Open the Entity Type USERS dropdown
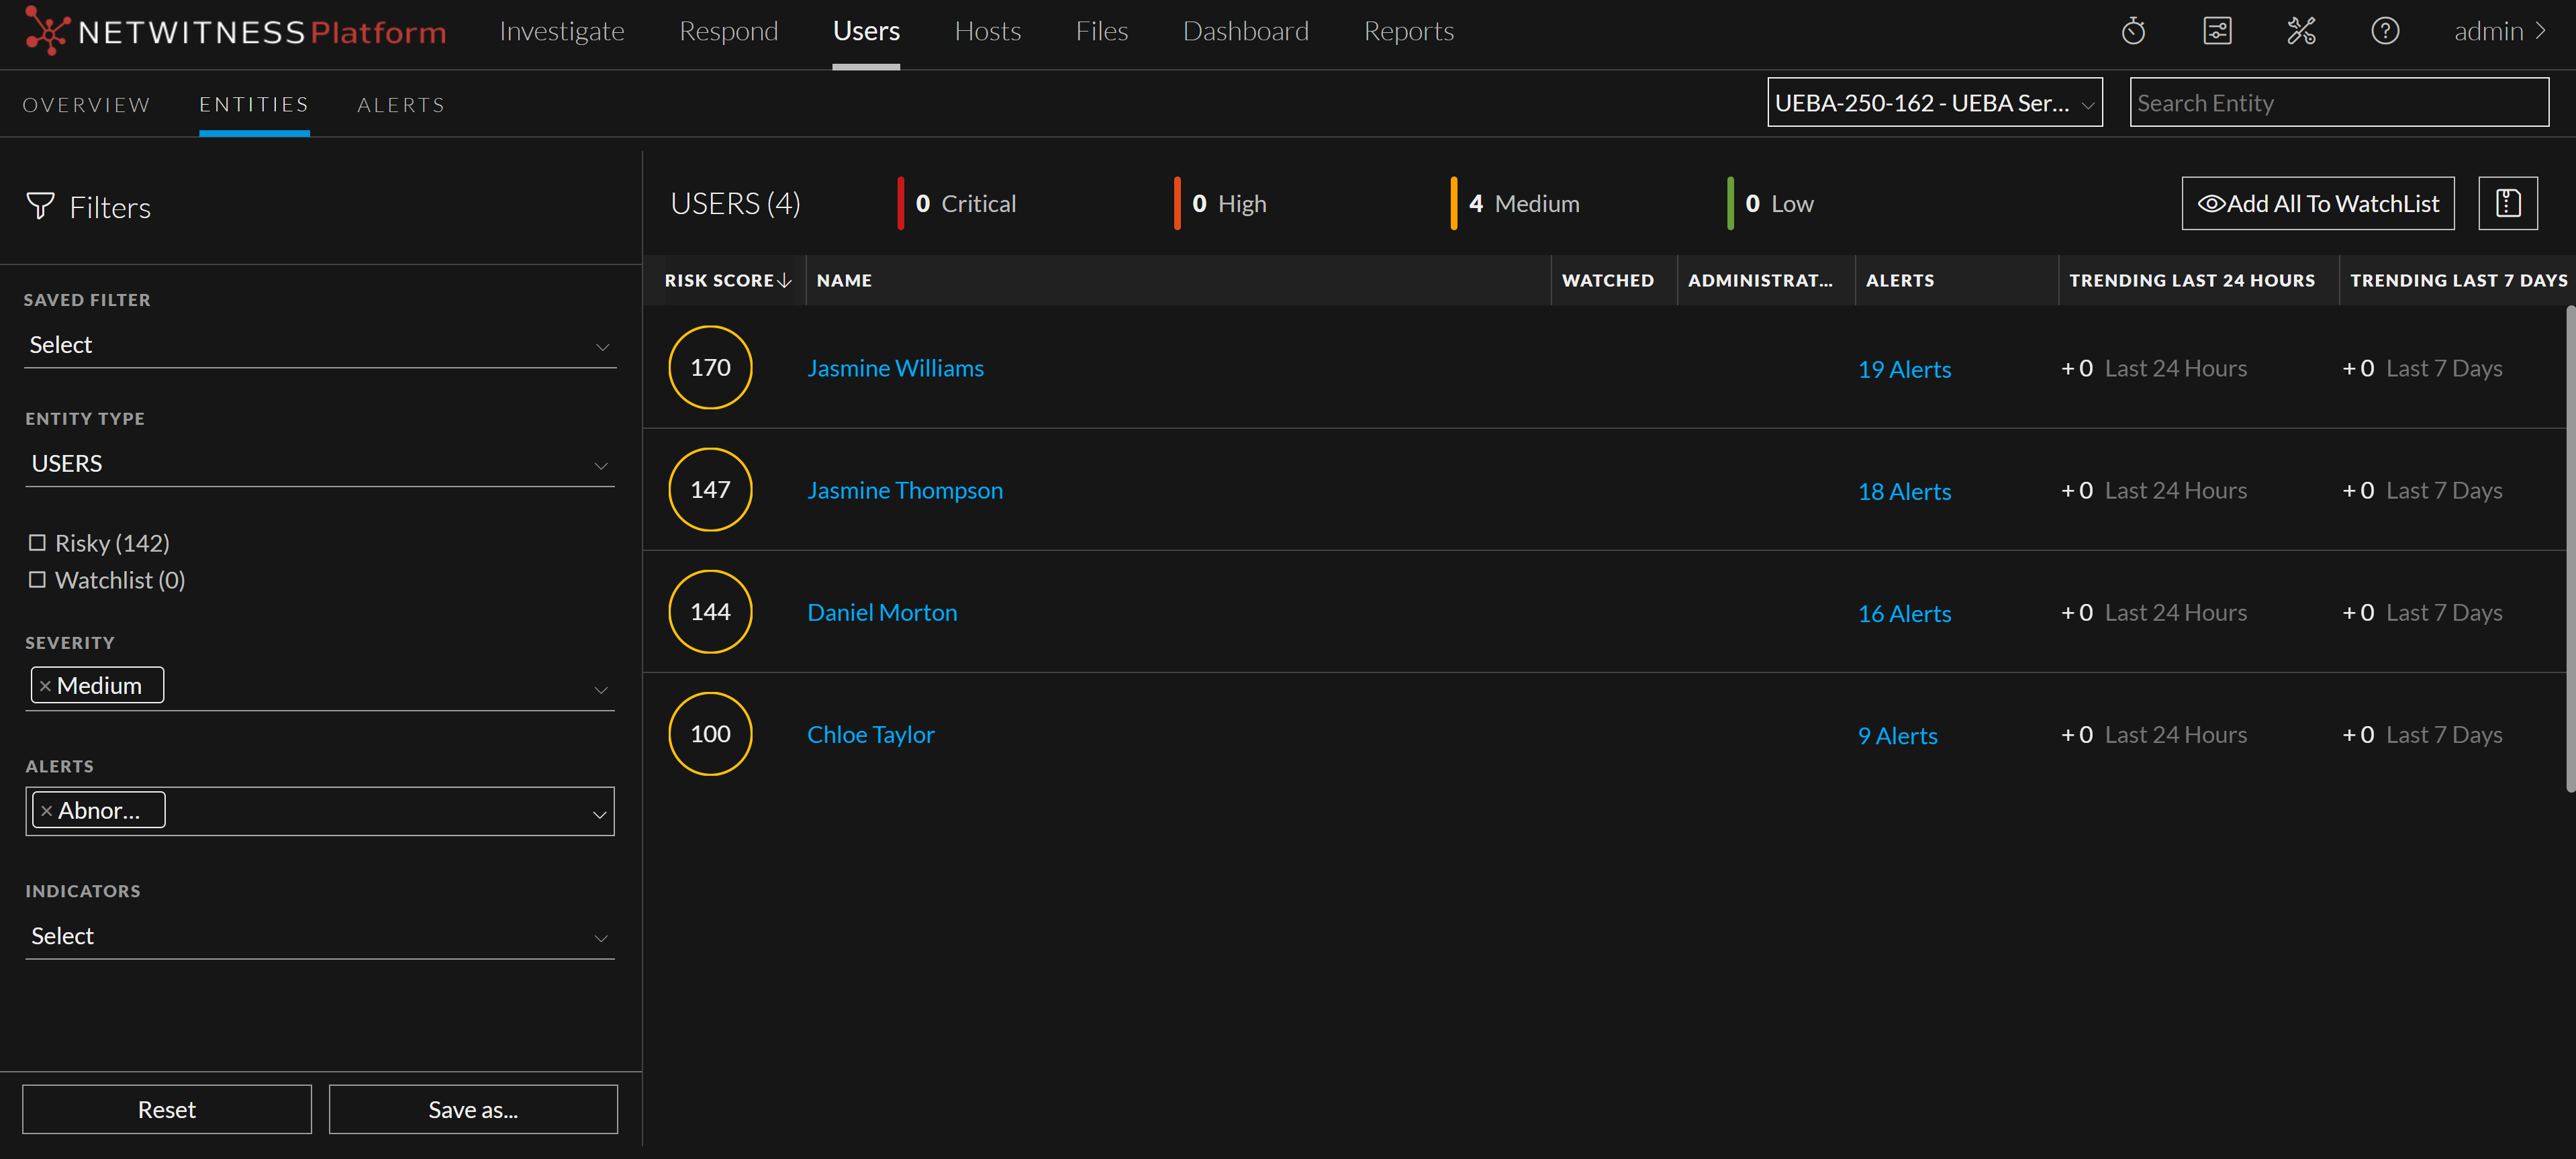The height and width of the screenshot is (1159, 2576). pyautogui.click(x=319, y=464)
